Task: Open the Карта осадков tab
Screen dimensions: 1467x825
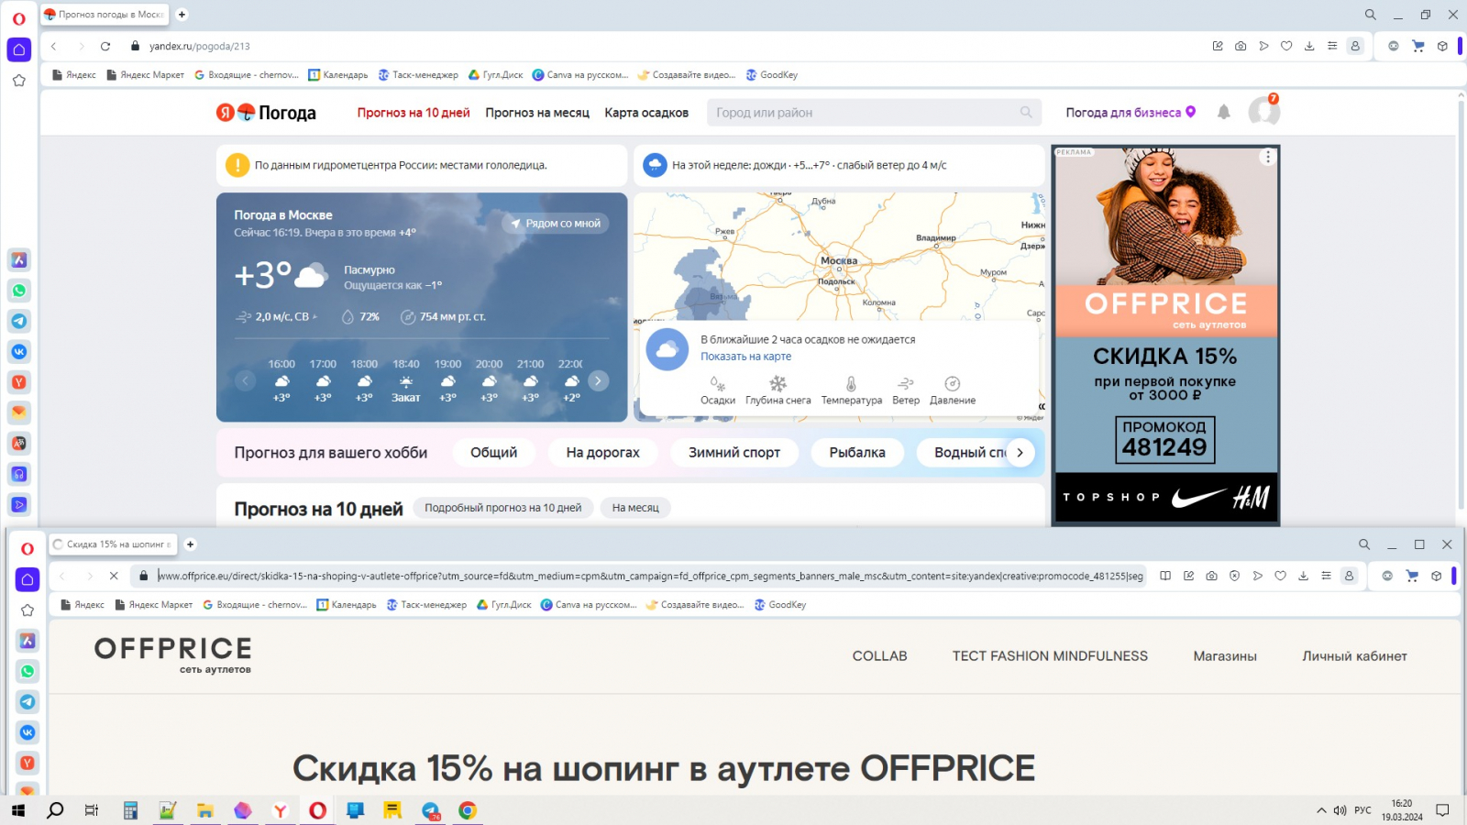Action: [646, 113]
